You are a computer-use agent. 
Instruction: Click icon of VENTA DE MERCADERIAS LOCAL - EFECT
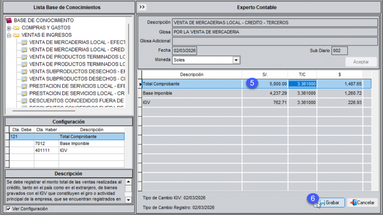coord(24,43)
